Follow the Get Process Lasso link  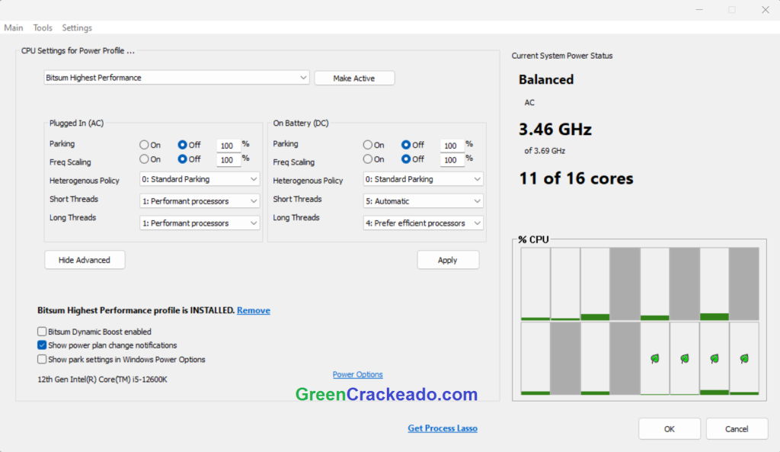point(443,428)
